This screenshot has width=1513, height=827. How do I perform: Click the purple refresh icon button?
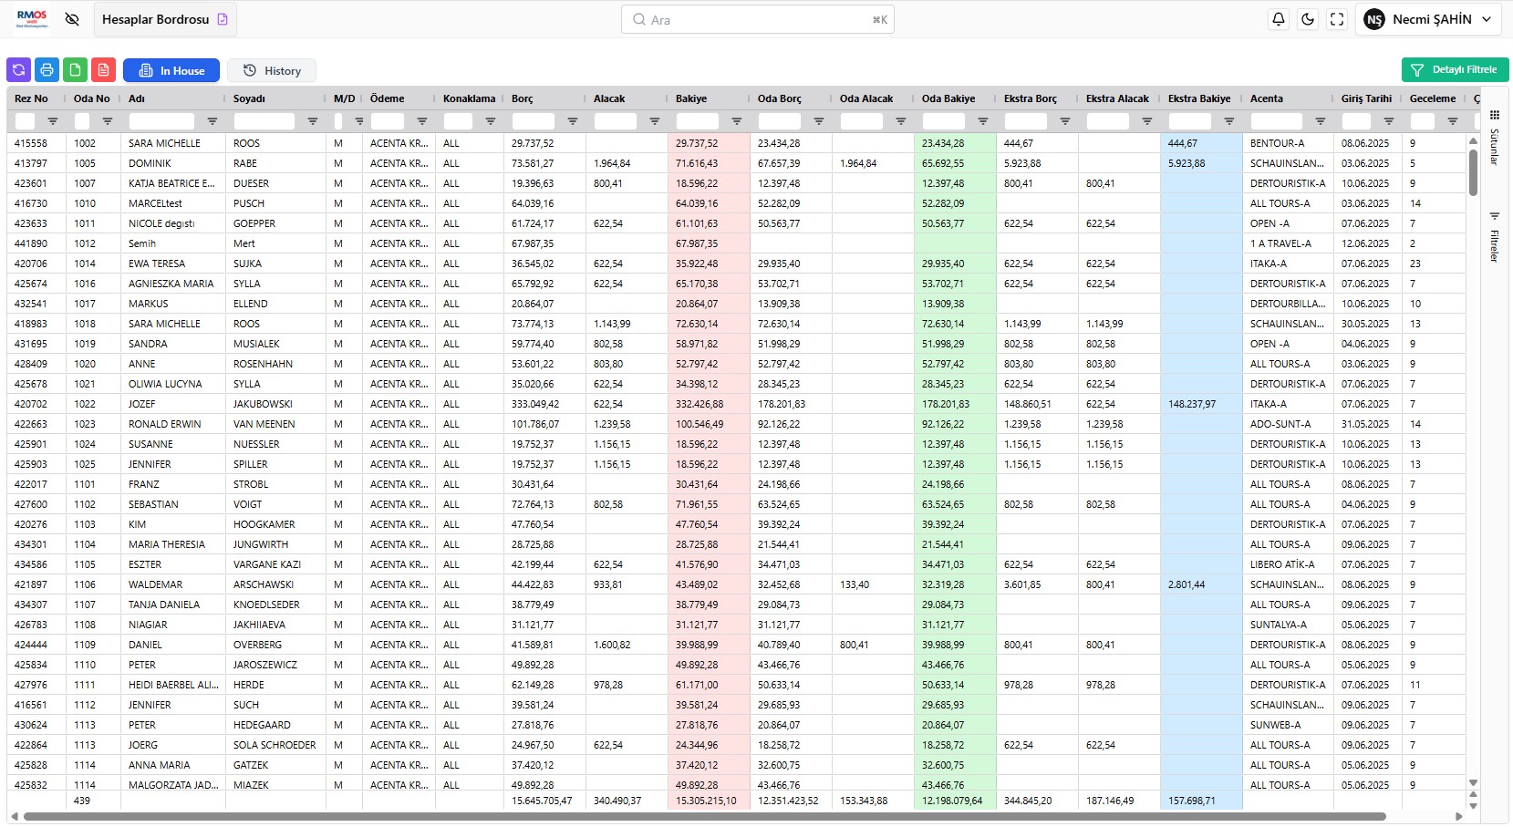click(x=18, y=70)
